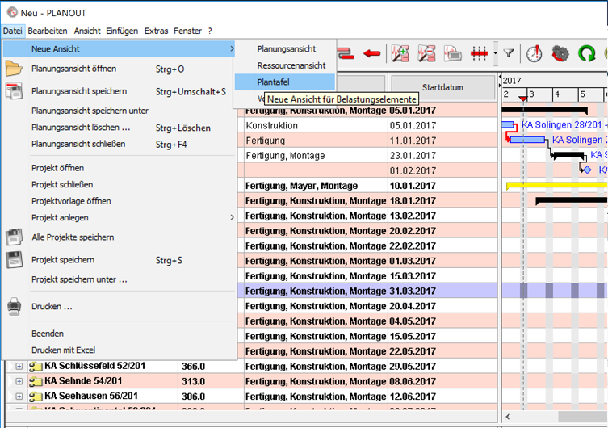Expand the KA Sehnde 54/201 tree row
608x428 pixels.
pos(19,381)
